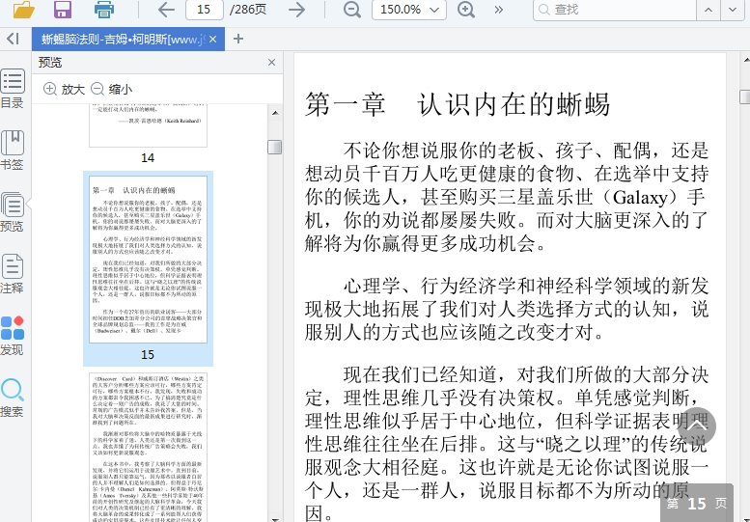Click the page number input field
Viewport: 750px width, 522px height.
[204, 10]
